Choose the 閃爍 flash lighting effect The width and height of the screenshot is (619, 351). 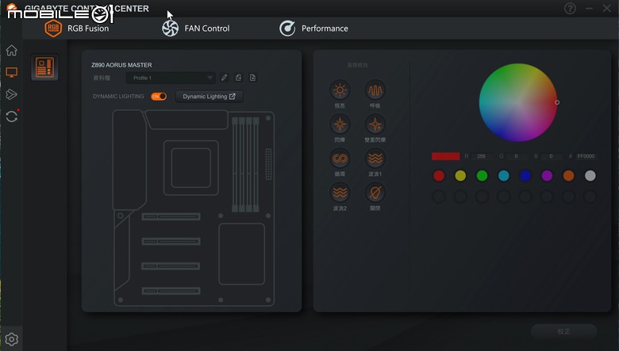click(340, 124)
